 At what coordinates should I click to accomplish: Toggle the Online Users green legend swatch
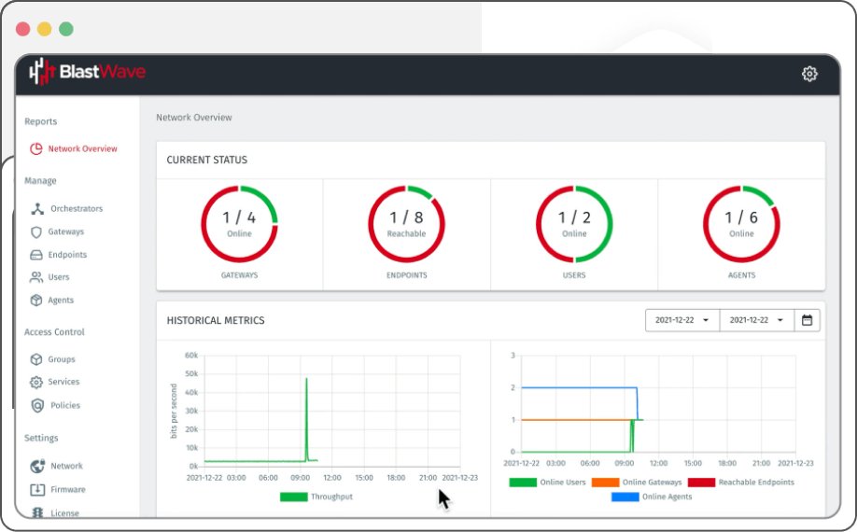[523, 483]
